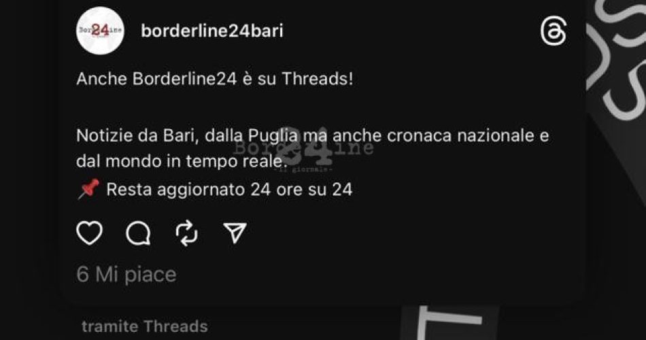Click the "Resta aggiornato 24 ore su 24" text

[x=229, y=190]
